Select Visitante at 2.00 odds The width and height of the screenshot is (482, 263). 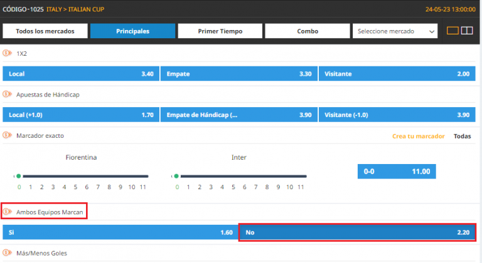(397, 74)
